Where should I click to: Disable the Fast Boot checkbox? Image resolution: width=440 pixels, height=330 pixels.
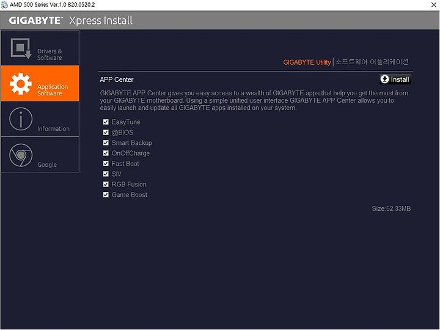coord(106,163)
